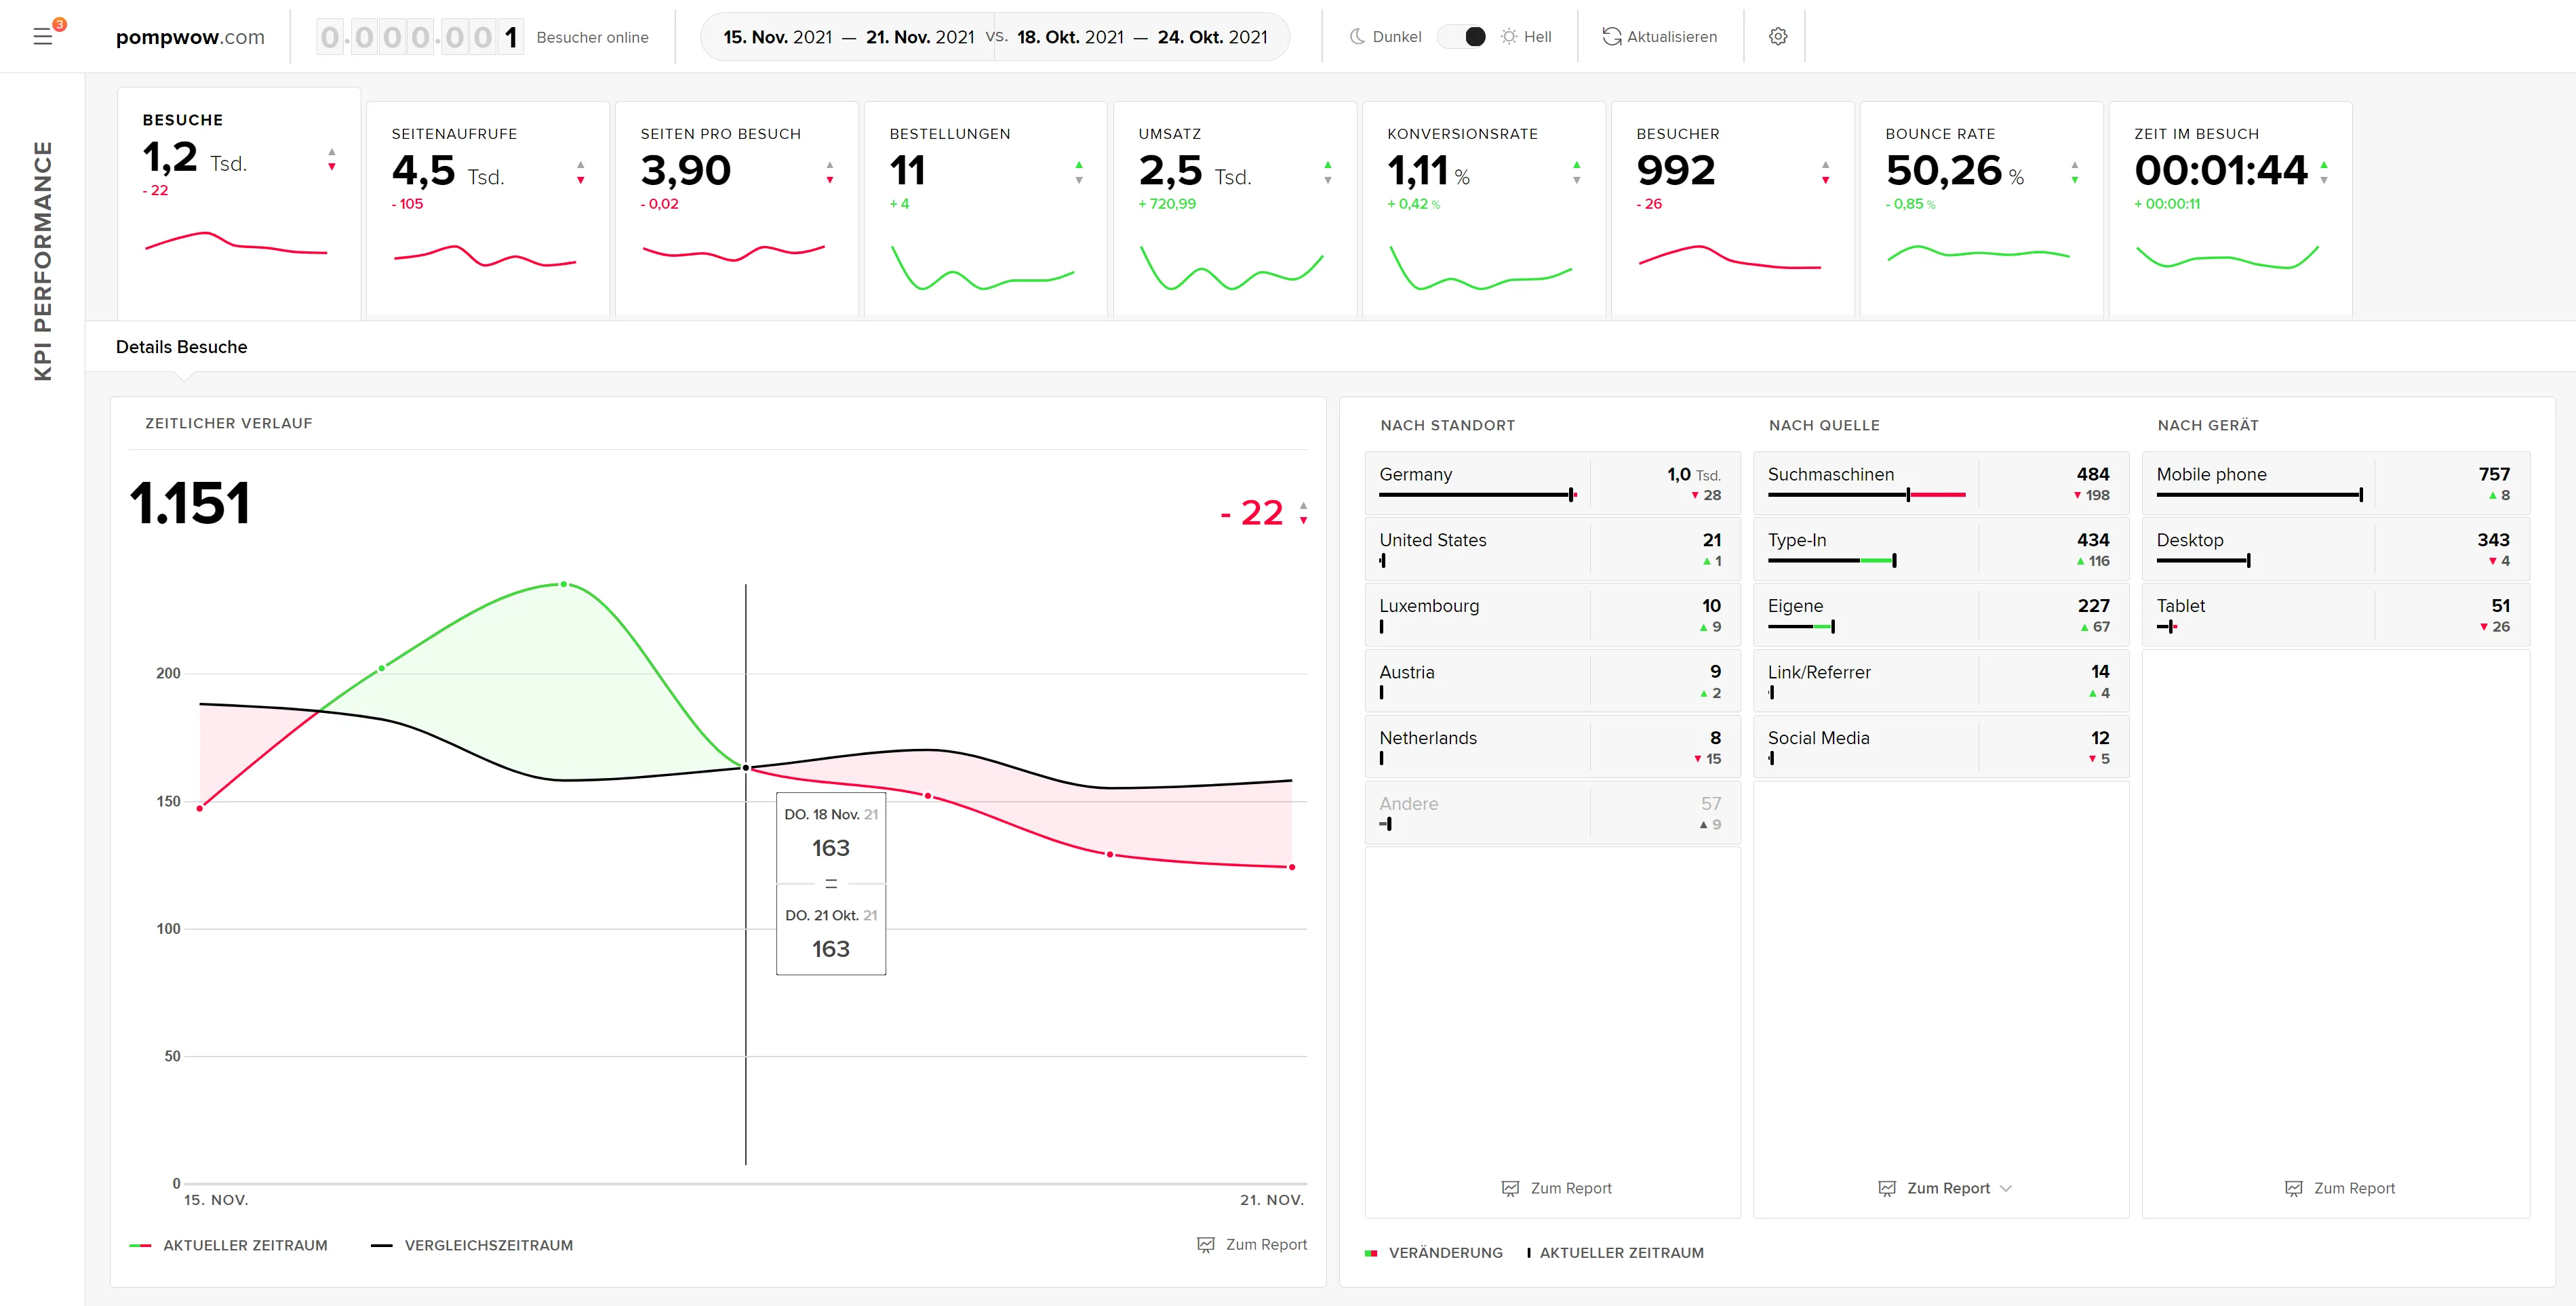This screenshot has height=1306, width=2576.
Task: Click the sun icon next to Hell
Action: (1508, 36)
